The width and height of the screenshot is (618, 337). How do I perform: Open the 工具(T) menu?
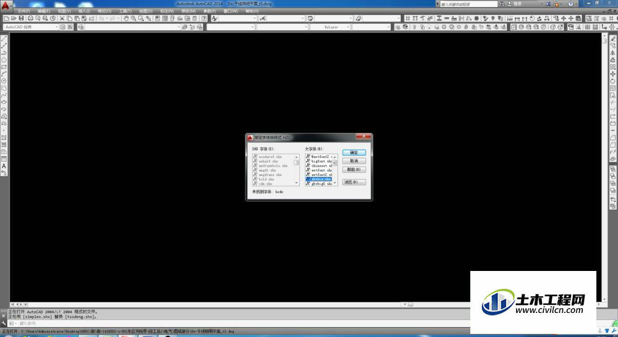point(125,11)
